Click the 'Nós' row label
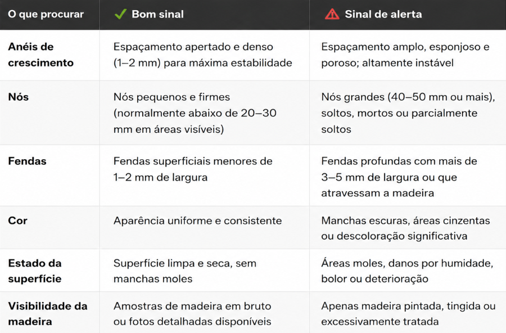506x333 pixels. tap(19, 97)
